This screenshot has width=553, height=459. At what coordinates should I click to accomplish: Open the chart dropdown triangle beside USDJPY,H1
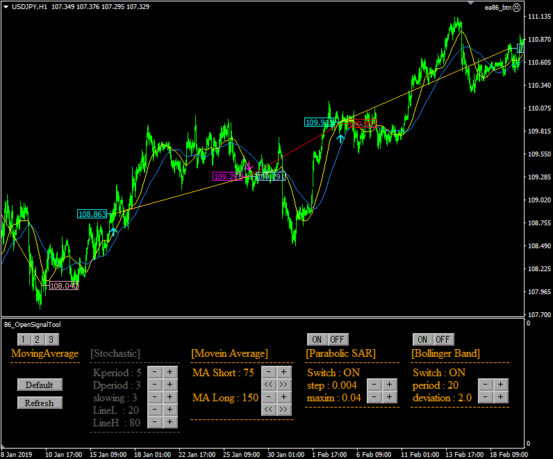pos(6,7)
